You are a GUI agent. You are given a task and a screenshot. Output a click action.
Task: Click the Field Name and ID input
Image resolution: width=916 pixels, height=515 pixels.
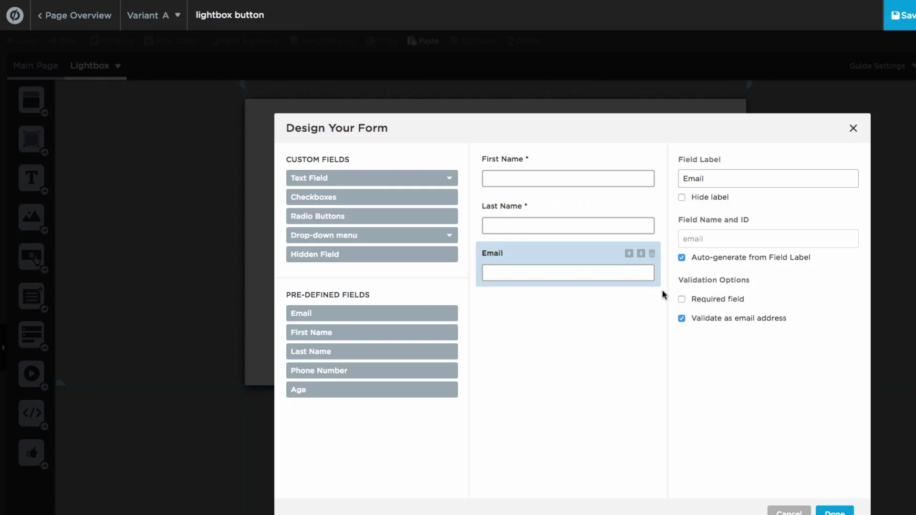tap(768, 239)
